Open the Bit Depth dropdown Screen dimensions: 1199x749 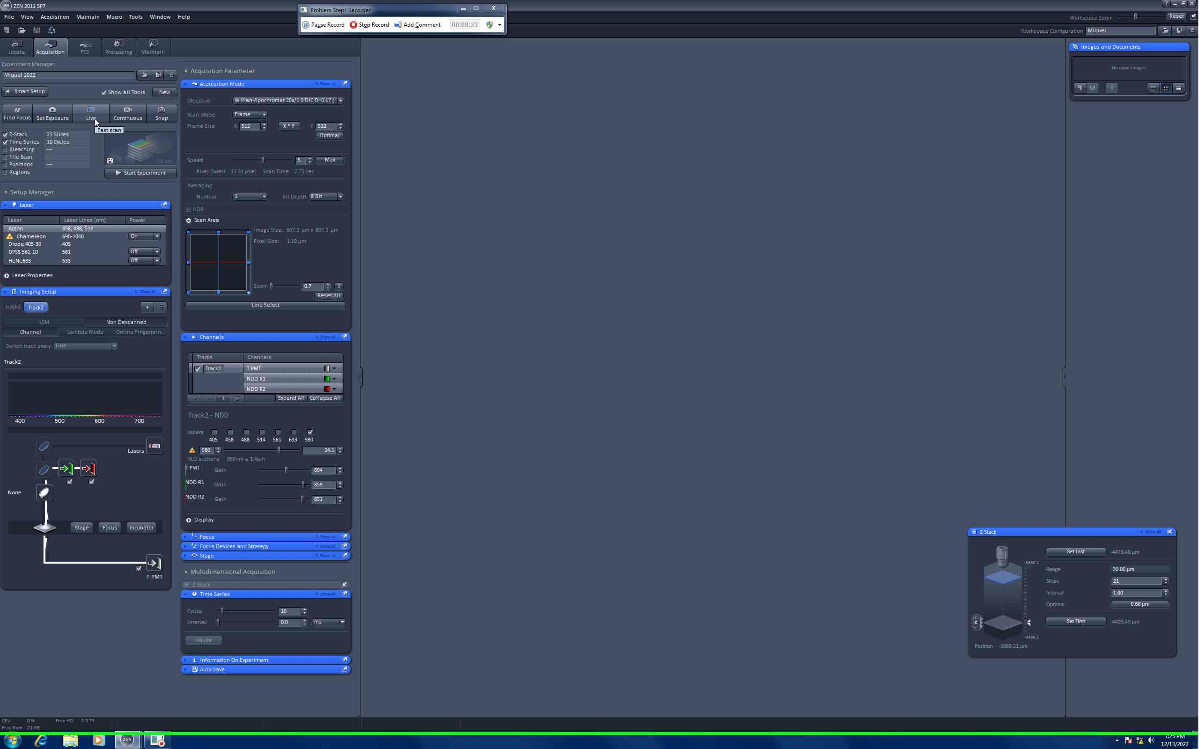pos(340,197)
